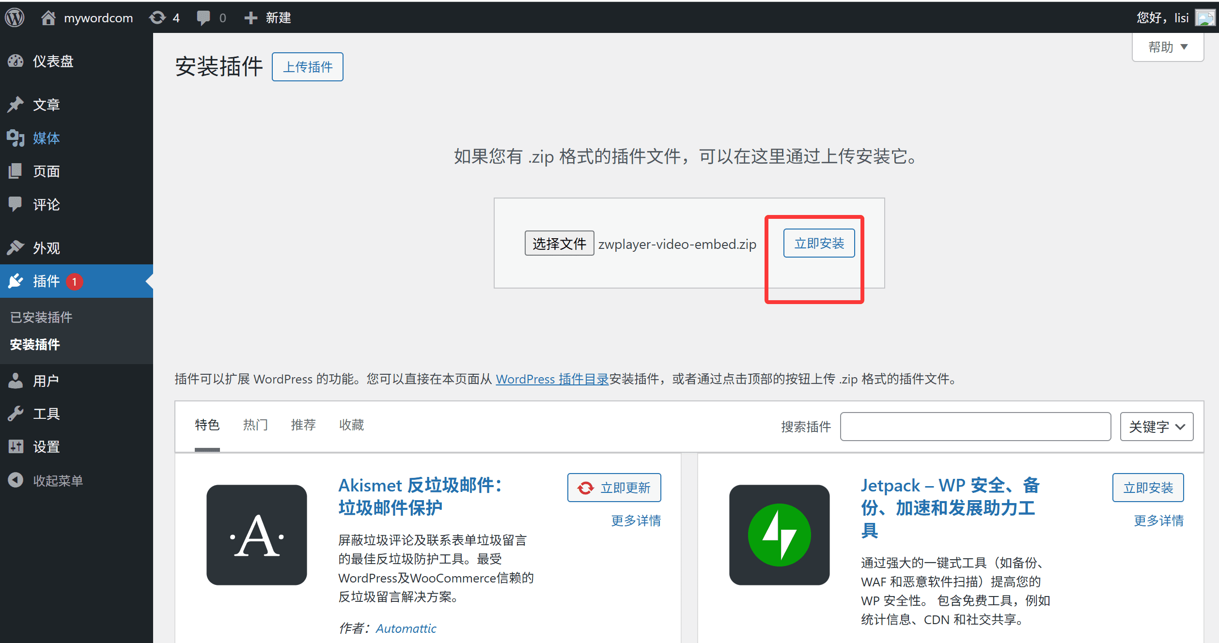Open the mywordcom home icon
Screen dimensions: 1219x643
click(48, 18)
